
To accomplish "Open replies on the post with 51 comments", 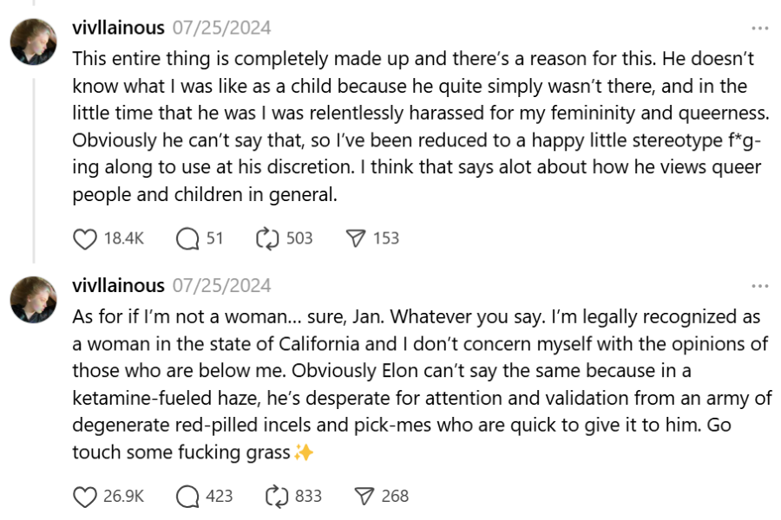I will (187, 238).
